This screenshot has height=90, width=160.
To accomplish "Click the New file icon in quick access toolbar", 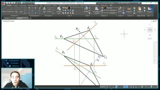I will 7,3.
